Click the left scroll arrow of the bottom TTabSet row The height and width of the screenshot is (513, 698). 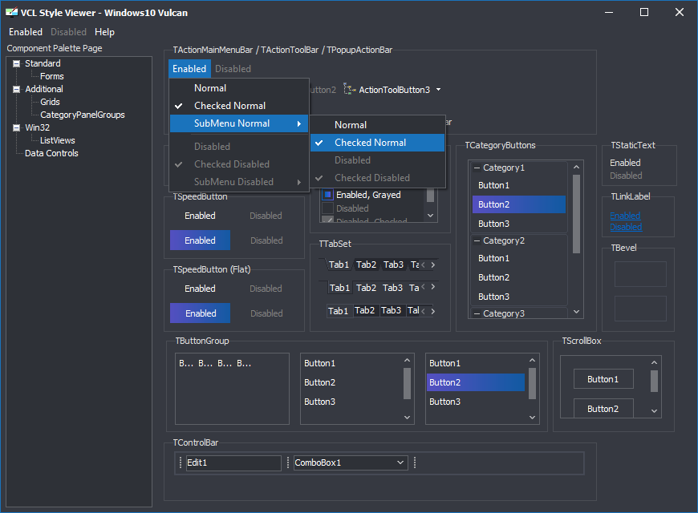[423, 311]
